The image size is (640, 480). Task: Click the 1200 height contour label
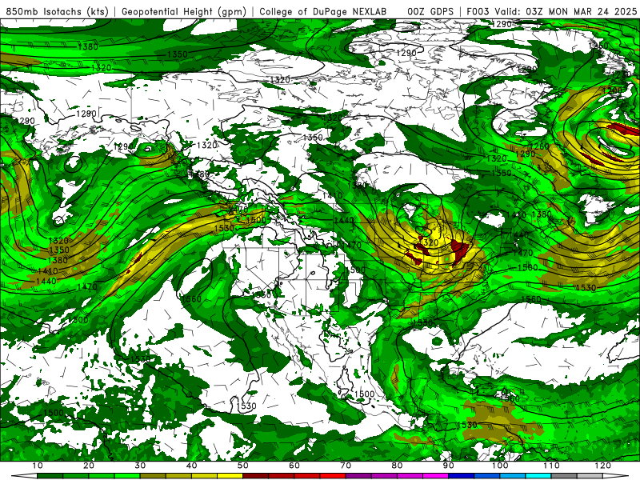tap(612, 90)
